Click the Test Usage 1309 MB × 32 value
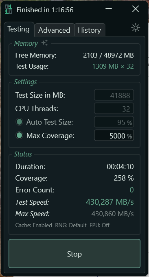Screen dimensions: 149x277 113,67
